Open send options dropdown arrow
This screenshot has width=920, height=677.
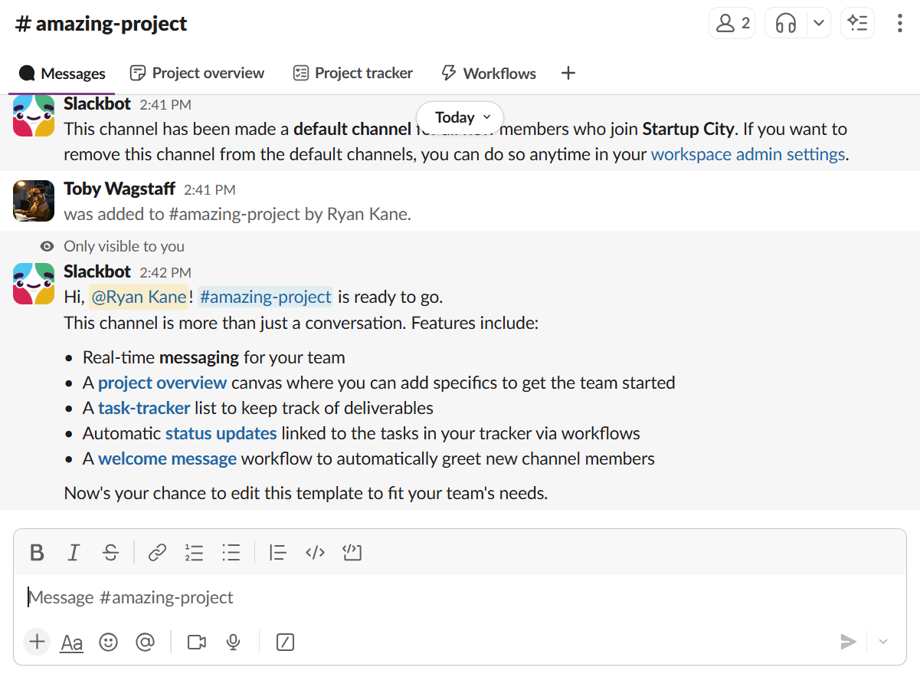click(883, 642)
